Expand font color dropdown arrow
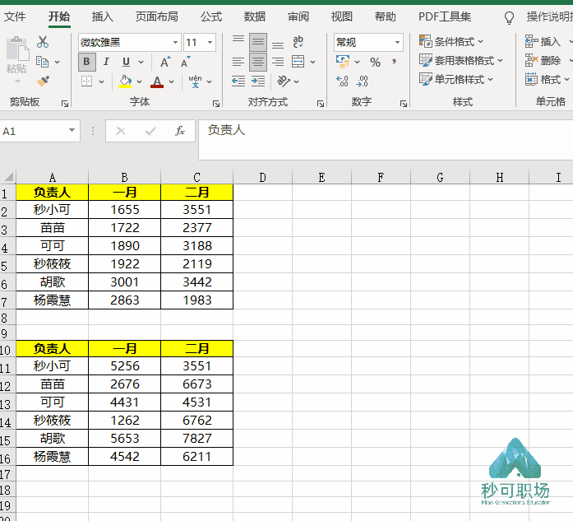The image size is (573, 521). click(x=171, y=81)
